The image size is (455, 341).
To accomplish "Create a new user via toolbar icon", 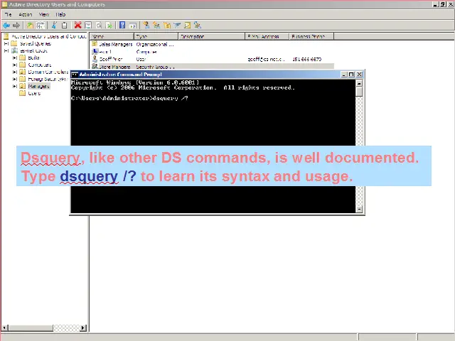I will [146, 26].
